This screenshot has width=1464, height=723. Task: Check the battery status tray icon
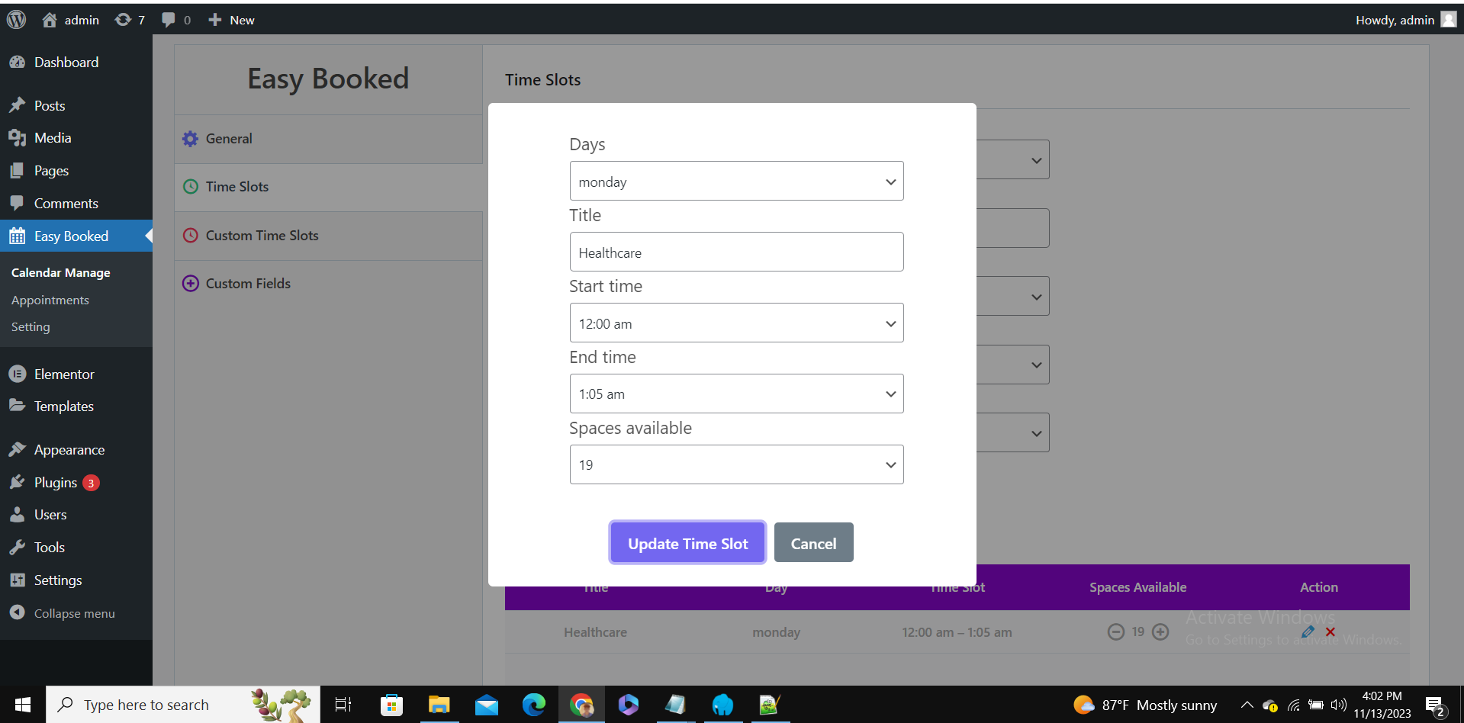point(1316,705)
